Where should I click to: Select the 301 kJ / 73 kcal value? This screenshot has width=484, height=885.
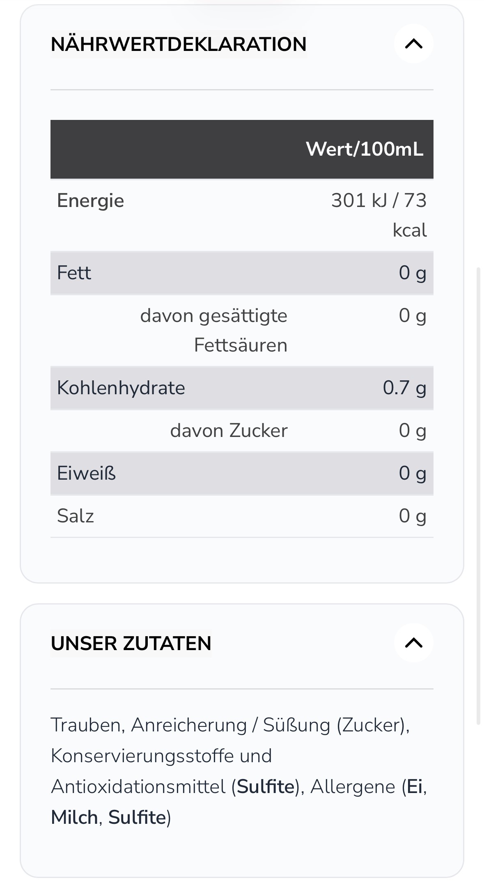(379, 215)
